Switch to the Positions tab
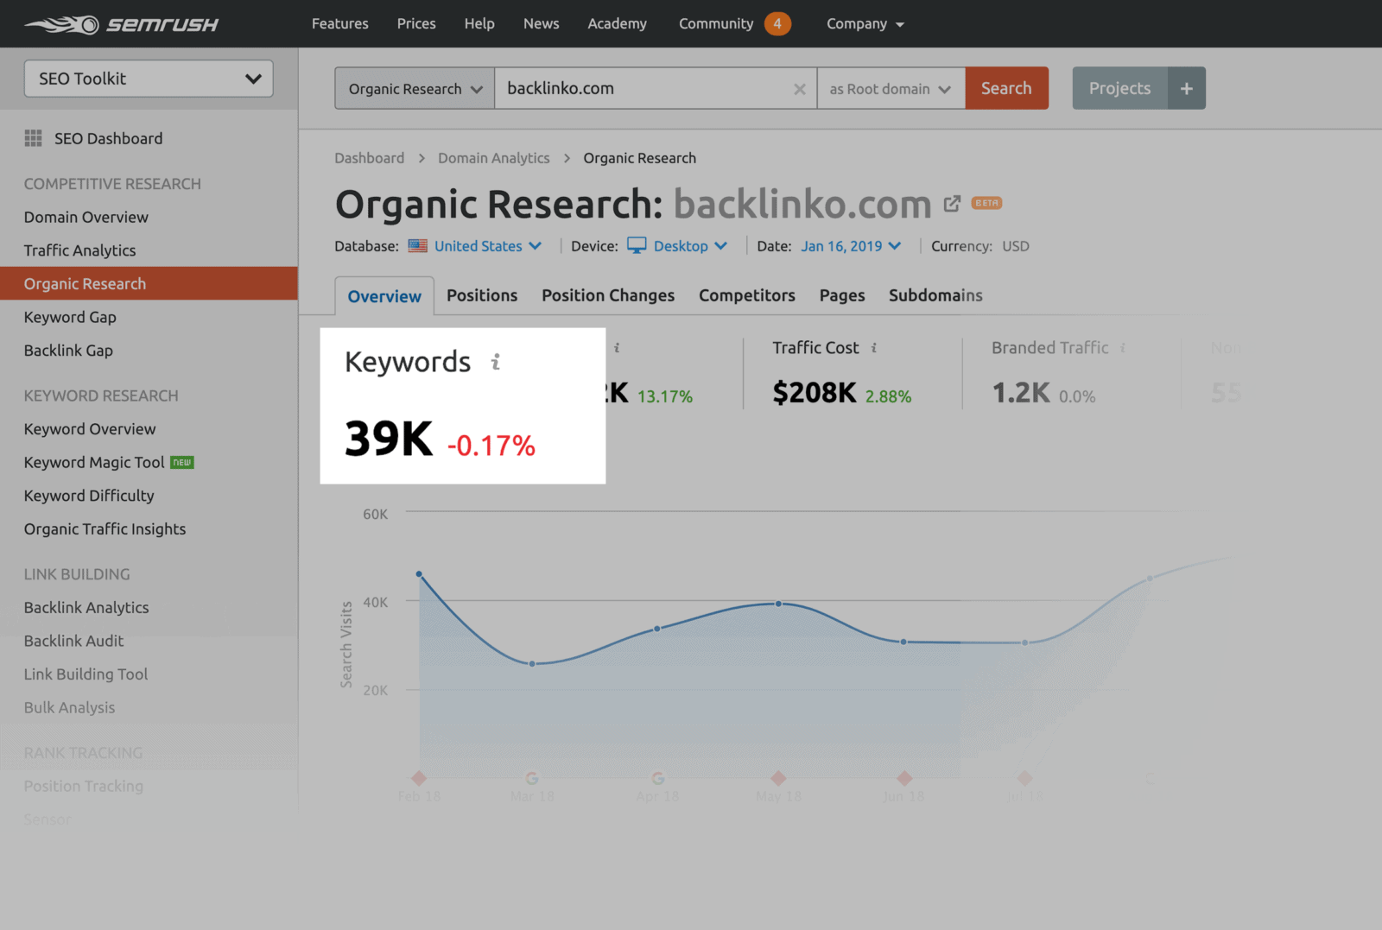This screenshot has height=930, width=1382. [x=481, y=295]
